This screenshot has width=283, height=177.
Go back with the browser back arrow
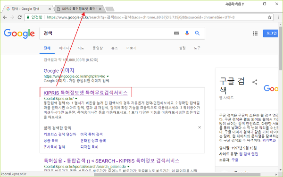click(5, 17)
